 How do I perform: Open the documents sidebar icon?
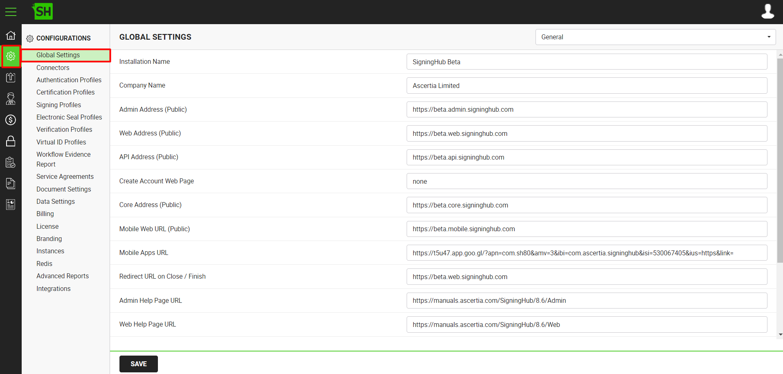[11, 184]
